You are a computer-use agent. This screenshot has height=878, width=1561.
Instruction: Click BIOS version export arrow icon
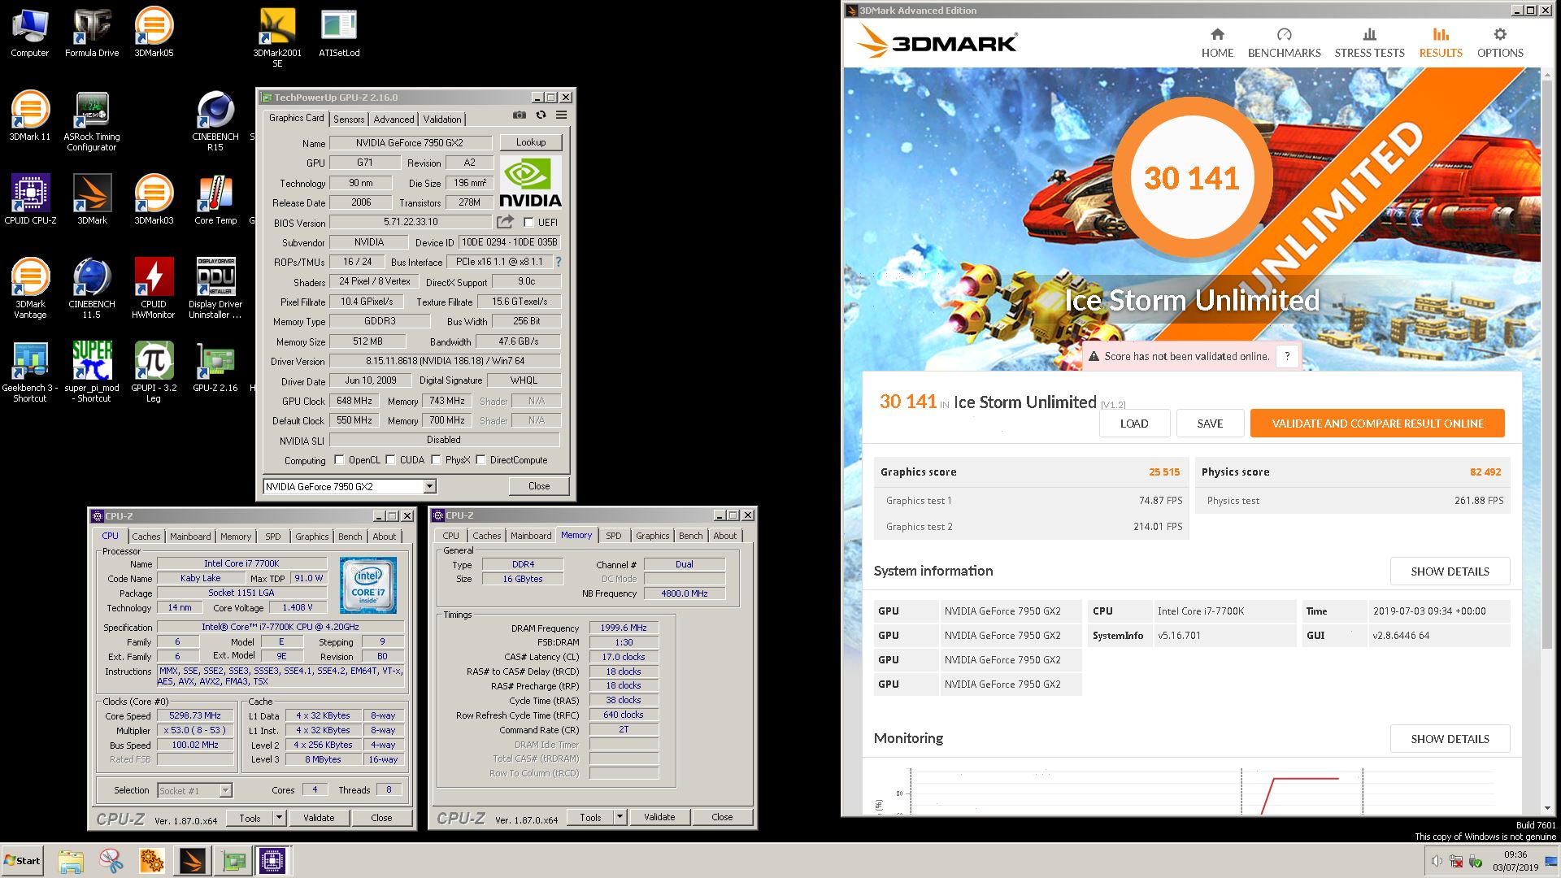click(x=506, y=221)
